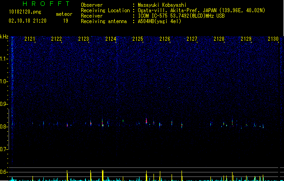Click the A504HB(yagi 4el) antenna text

[x=159, y=21]
